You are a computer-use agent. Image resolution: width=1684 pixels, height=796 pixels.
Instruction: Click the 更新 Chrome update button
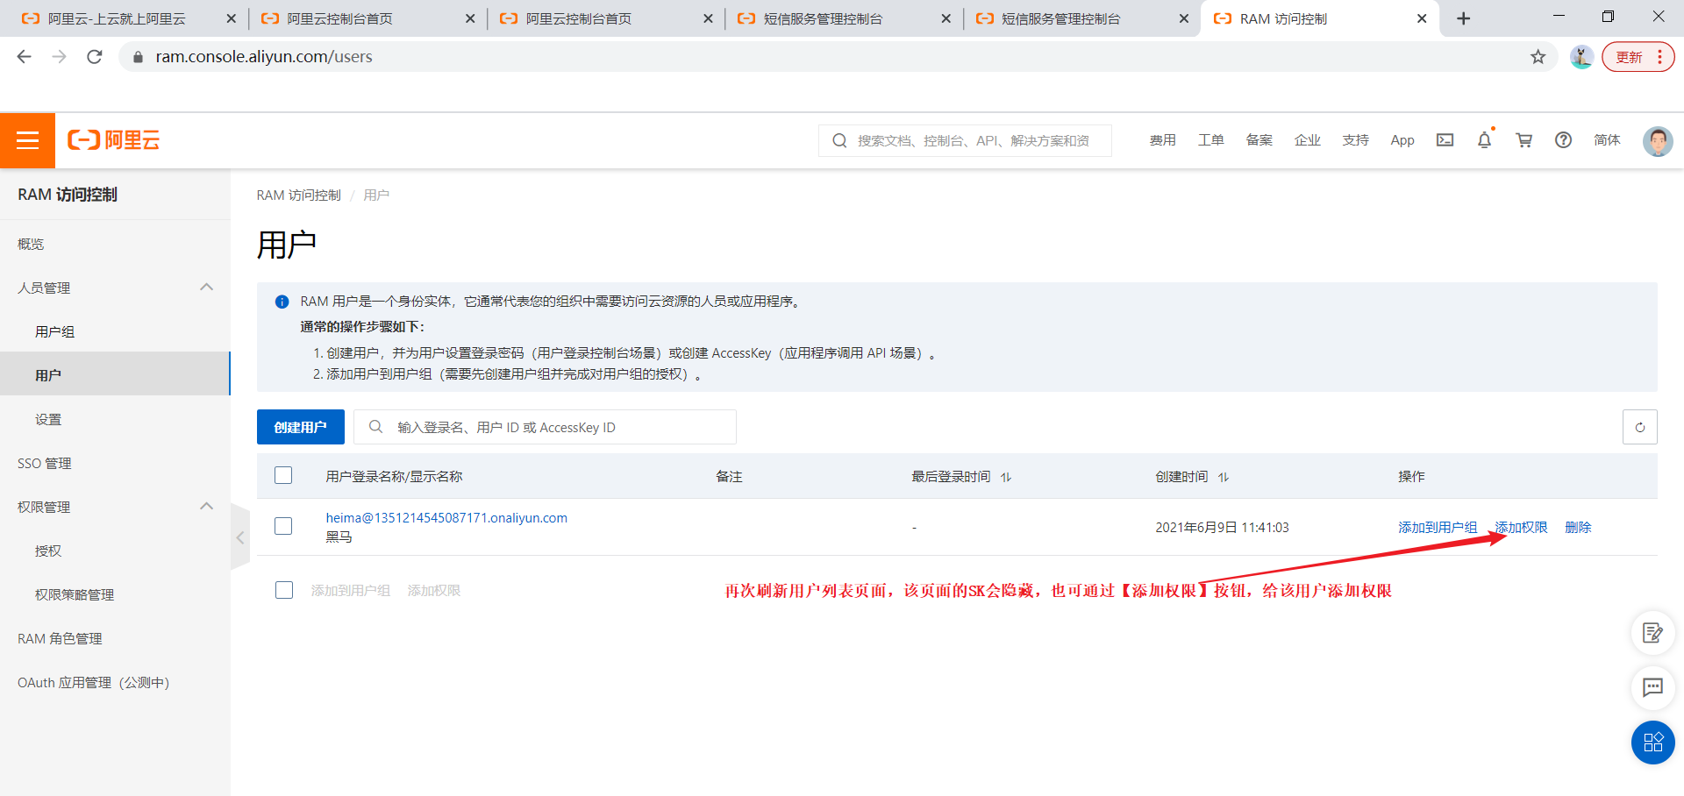[x=1638, y=57]
